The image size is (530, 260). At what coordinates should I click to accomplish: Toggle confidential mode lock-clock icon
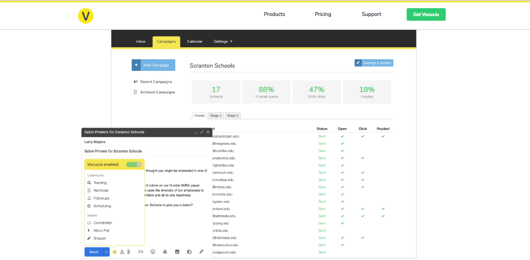pos(189,251)
